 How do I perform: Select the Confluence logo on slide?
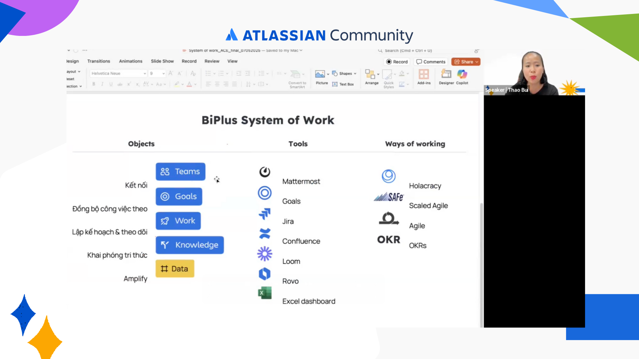(x=265, y=234)
